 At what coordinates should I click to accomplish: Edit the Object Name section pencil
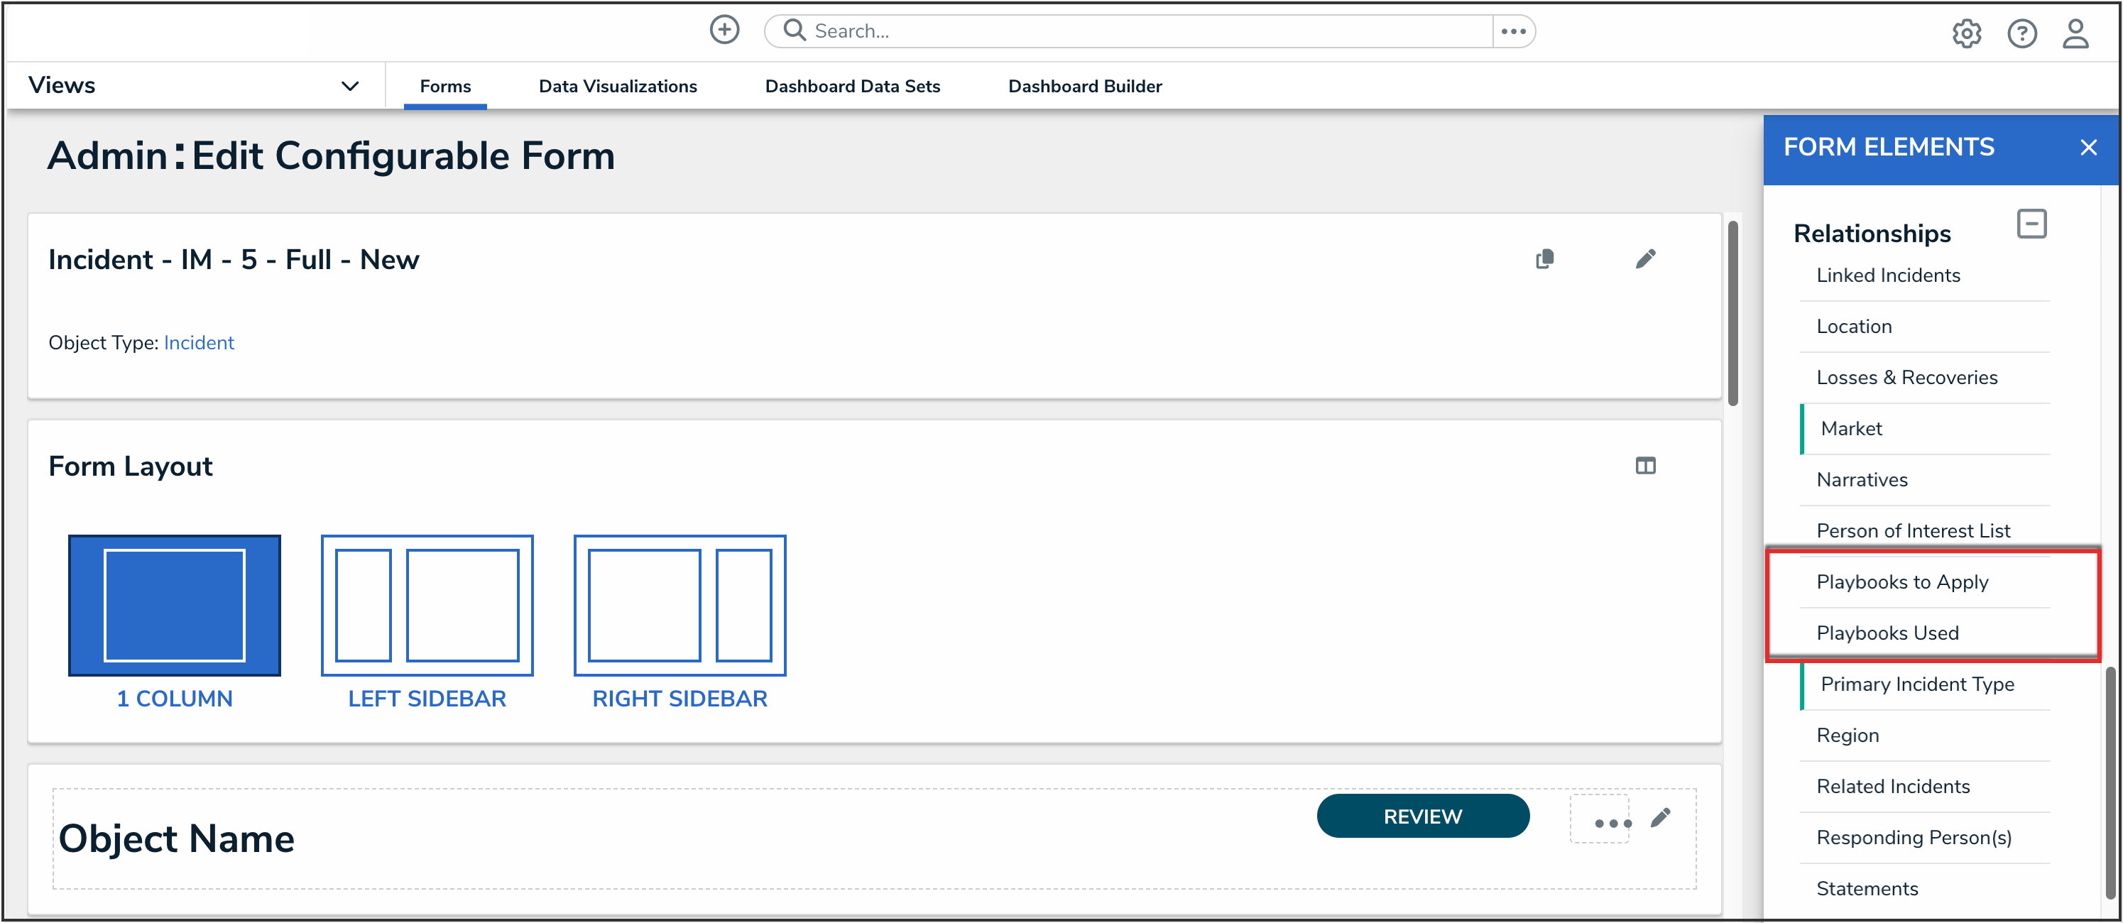[x=1661, y=816]
